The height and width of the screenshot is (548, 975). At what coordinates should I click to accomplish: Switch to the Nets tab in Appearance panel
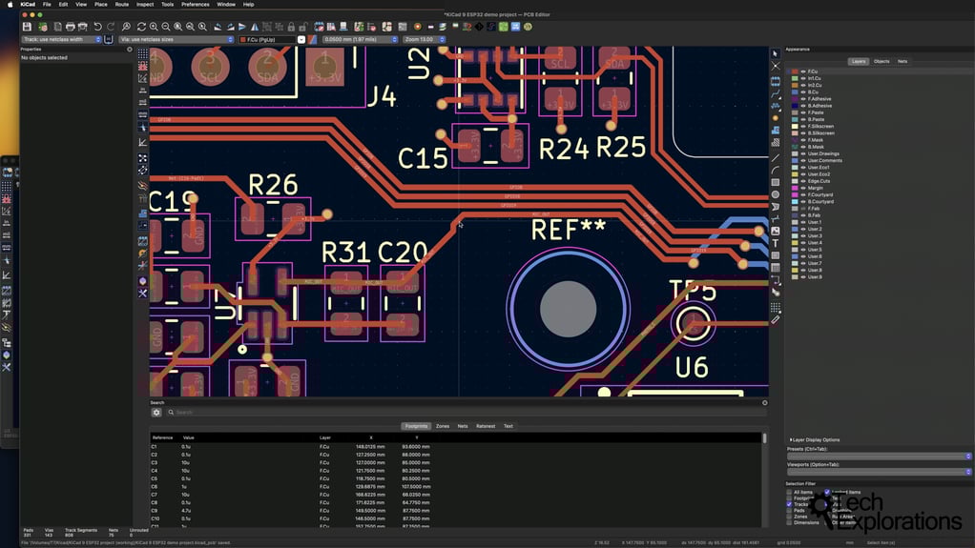point(902,61)
